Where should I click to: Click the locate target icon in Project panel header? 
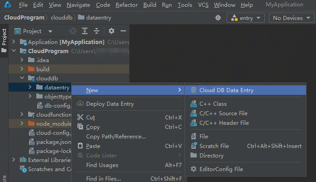73,31
